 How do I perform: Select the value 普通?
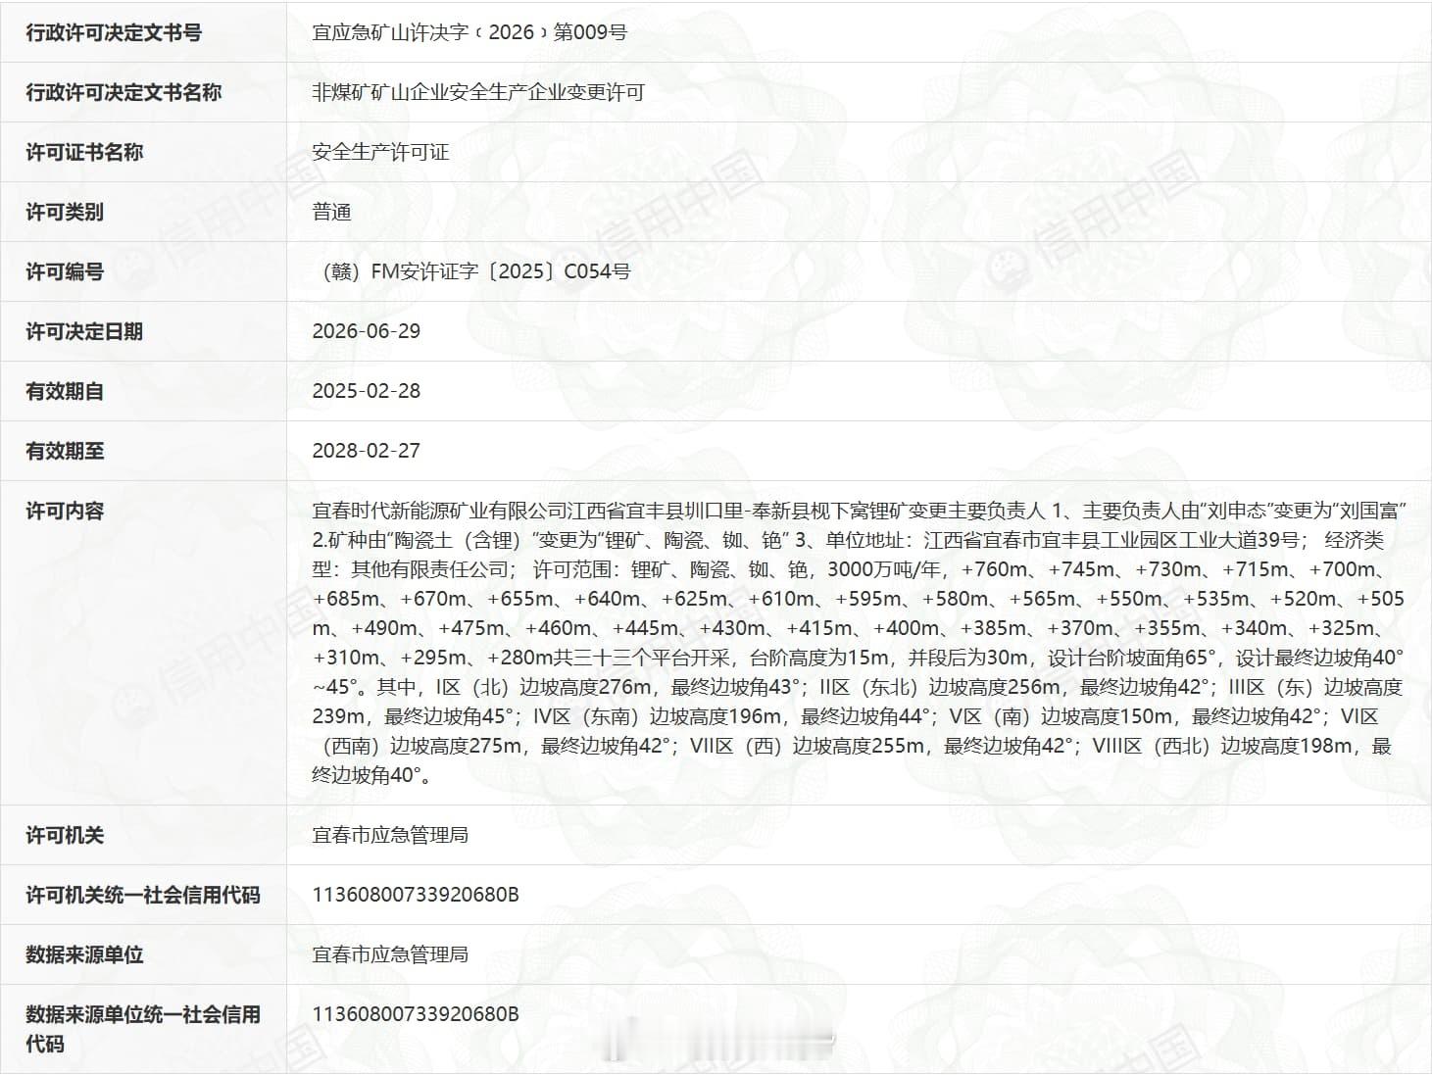[x=331, y=212]
